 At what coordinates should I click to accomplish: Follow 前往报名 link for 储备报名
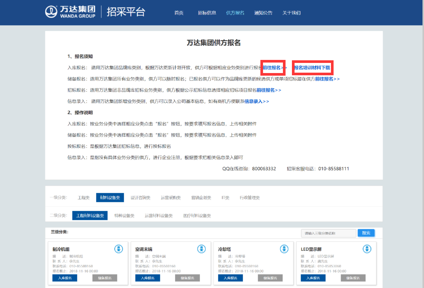coord(327,79)
